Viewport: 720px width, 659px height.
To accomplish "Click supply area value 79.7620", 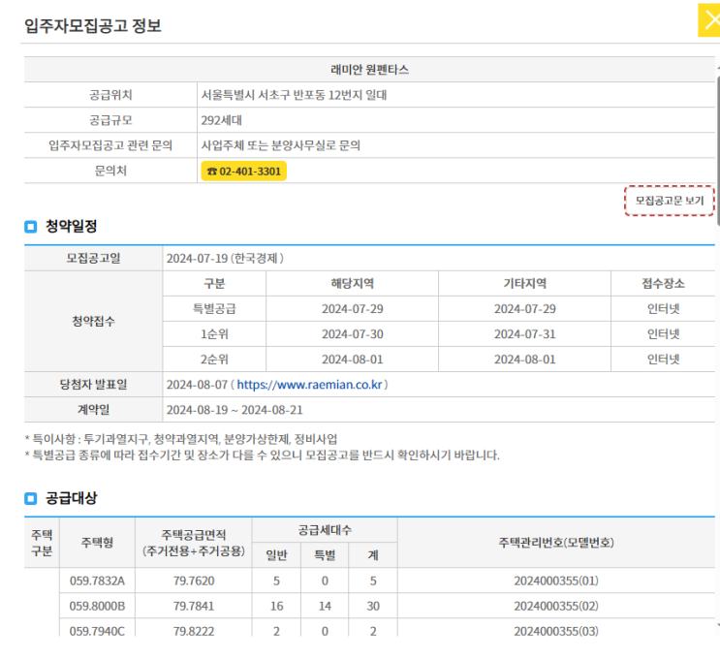I will (x=193, y=581).
